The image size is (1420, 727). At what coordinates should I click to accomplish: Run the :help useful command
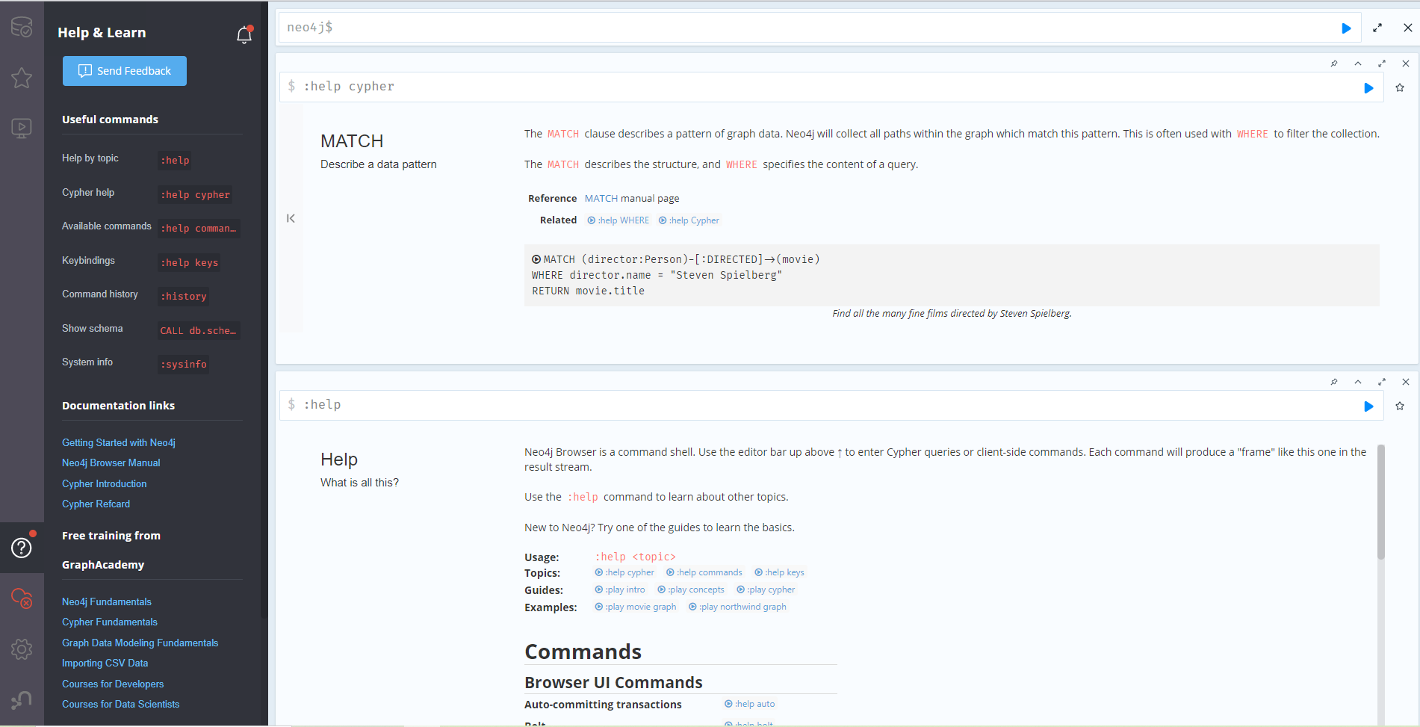point(175,160)
